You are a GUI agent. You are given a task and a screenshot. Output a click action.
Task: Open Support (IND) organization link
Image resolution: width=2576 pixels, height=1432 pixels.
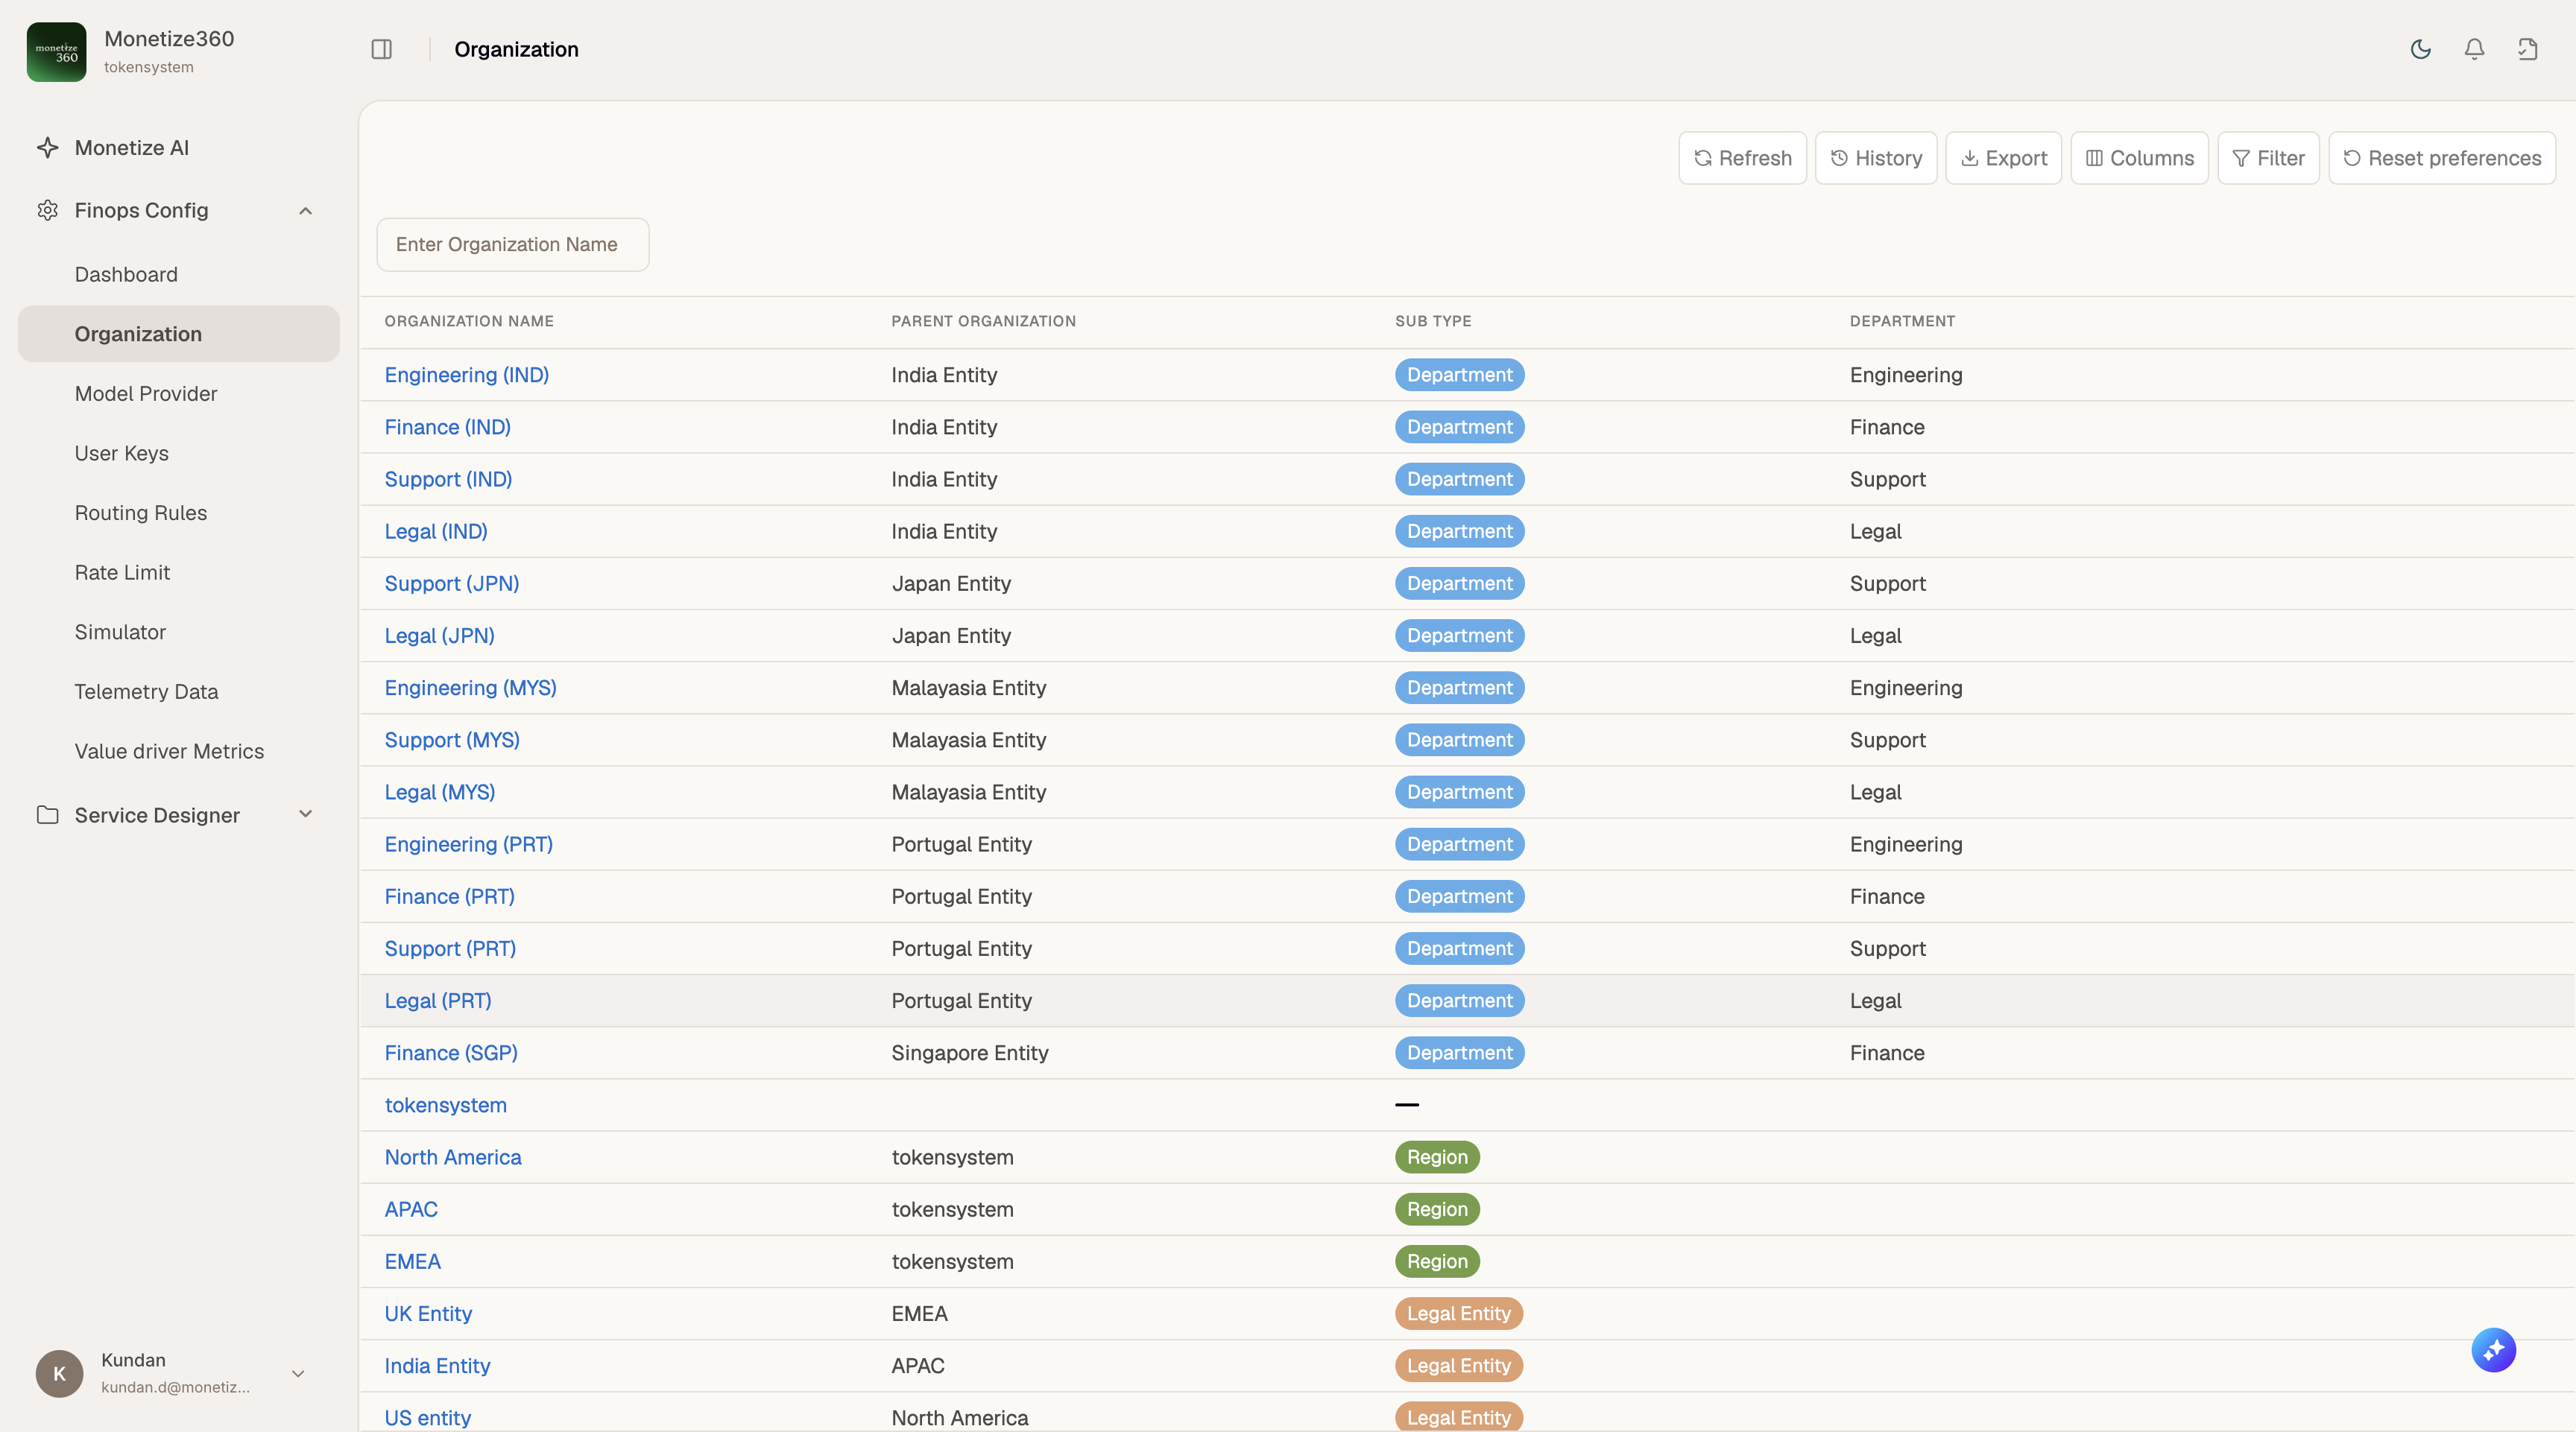pyautogui.click(x=448, y=478)
